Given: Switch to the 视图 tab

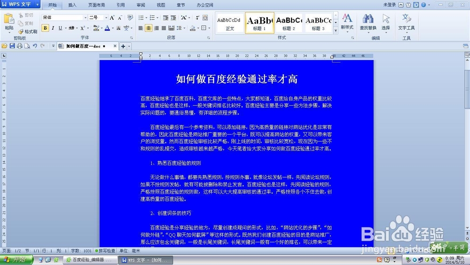Looking at the screenshot, I should point(161,5).
